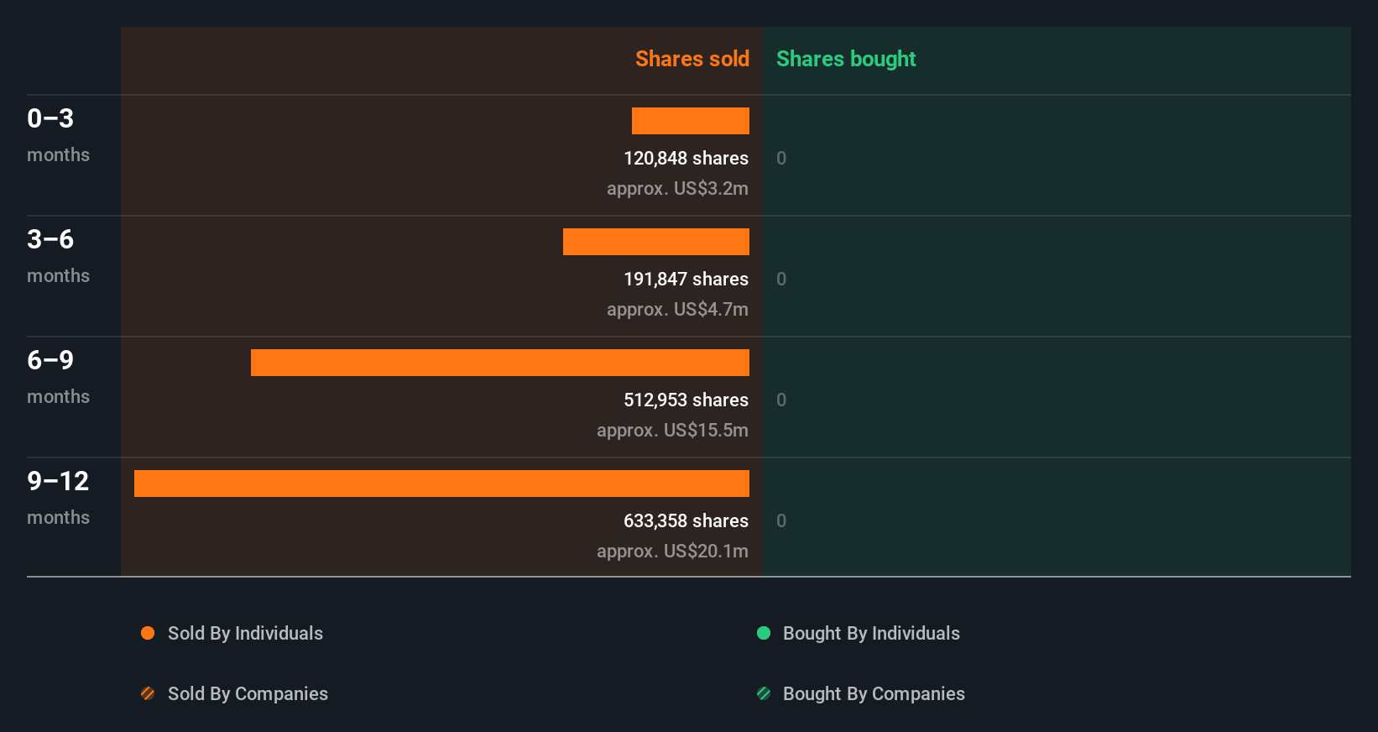Click the striped Sold By Companies legend icon
This screenshot has width=1378, height=732.
pos(148,693)
